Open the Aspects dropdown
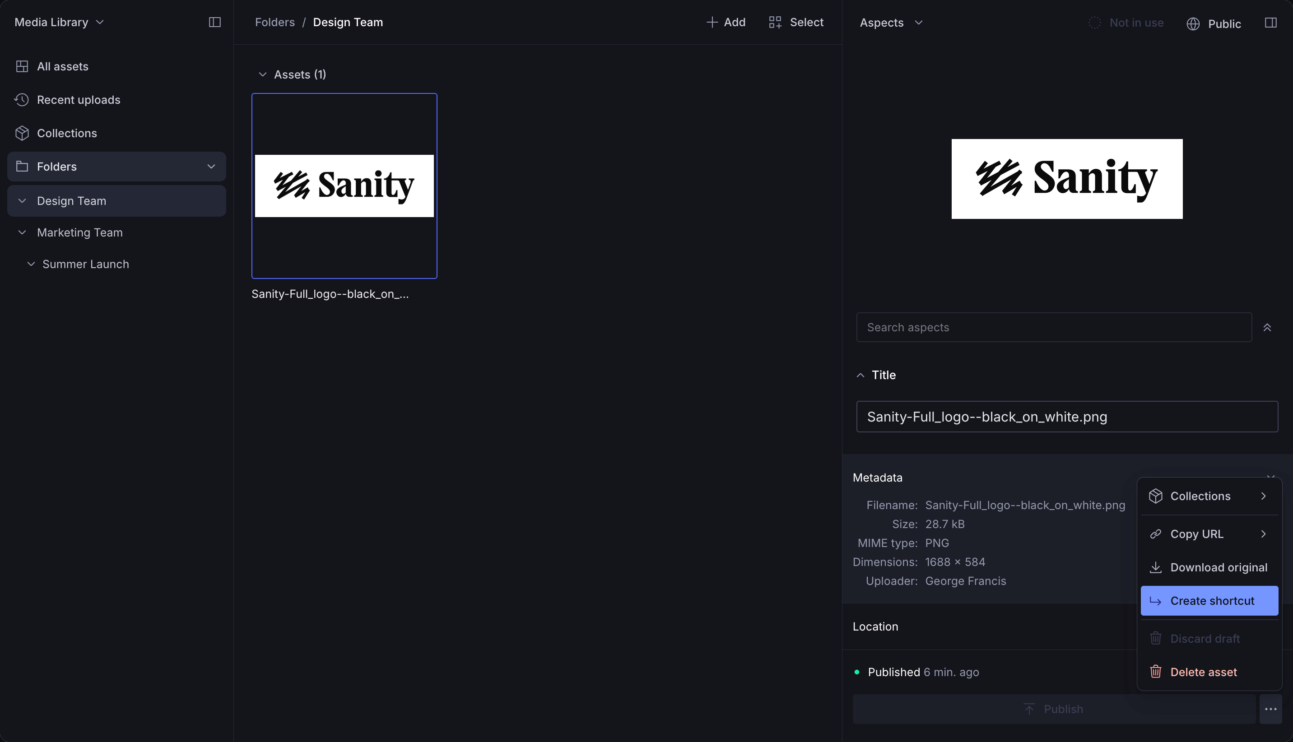1293x742 pixels. tap(891, 23)
